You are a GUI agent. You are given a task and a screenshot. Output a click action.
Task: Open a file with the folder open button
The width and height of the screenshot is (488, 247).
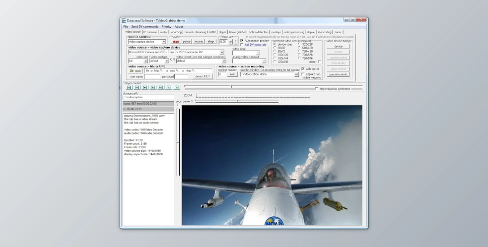136,71
